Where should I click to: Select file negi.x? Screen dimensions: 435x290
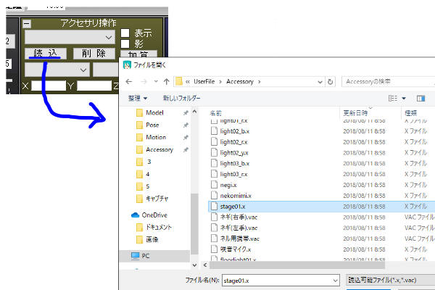(228, 185)
